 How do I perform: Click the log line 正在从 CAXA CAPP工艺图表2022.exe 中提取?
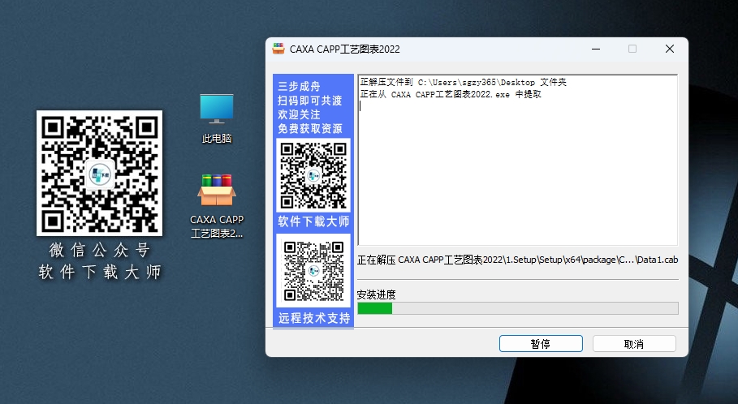tap(451, 95)
